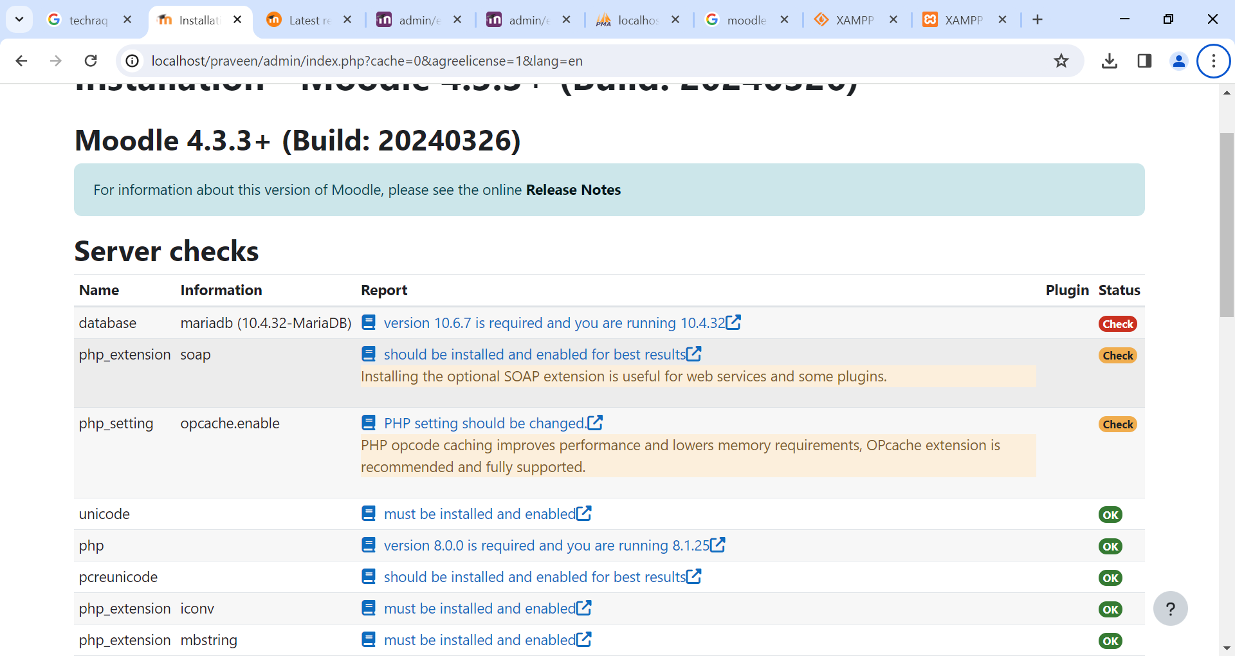The height and width of the screenshot is (656, 1235).
Task: Open the browser downloads panel
Action: coord(1110,60)
